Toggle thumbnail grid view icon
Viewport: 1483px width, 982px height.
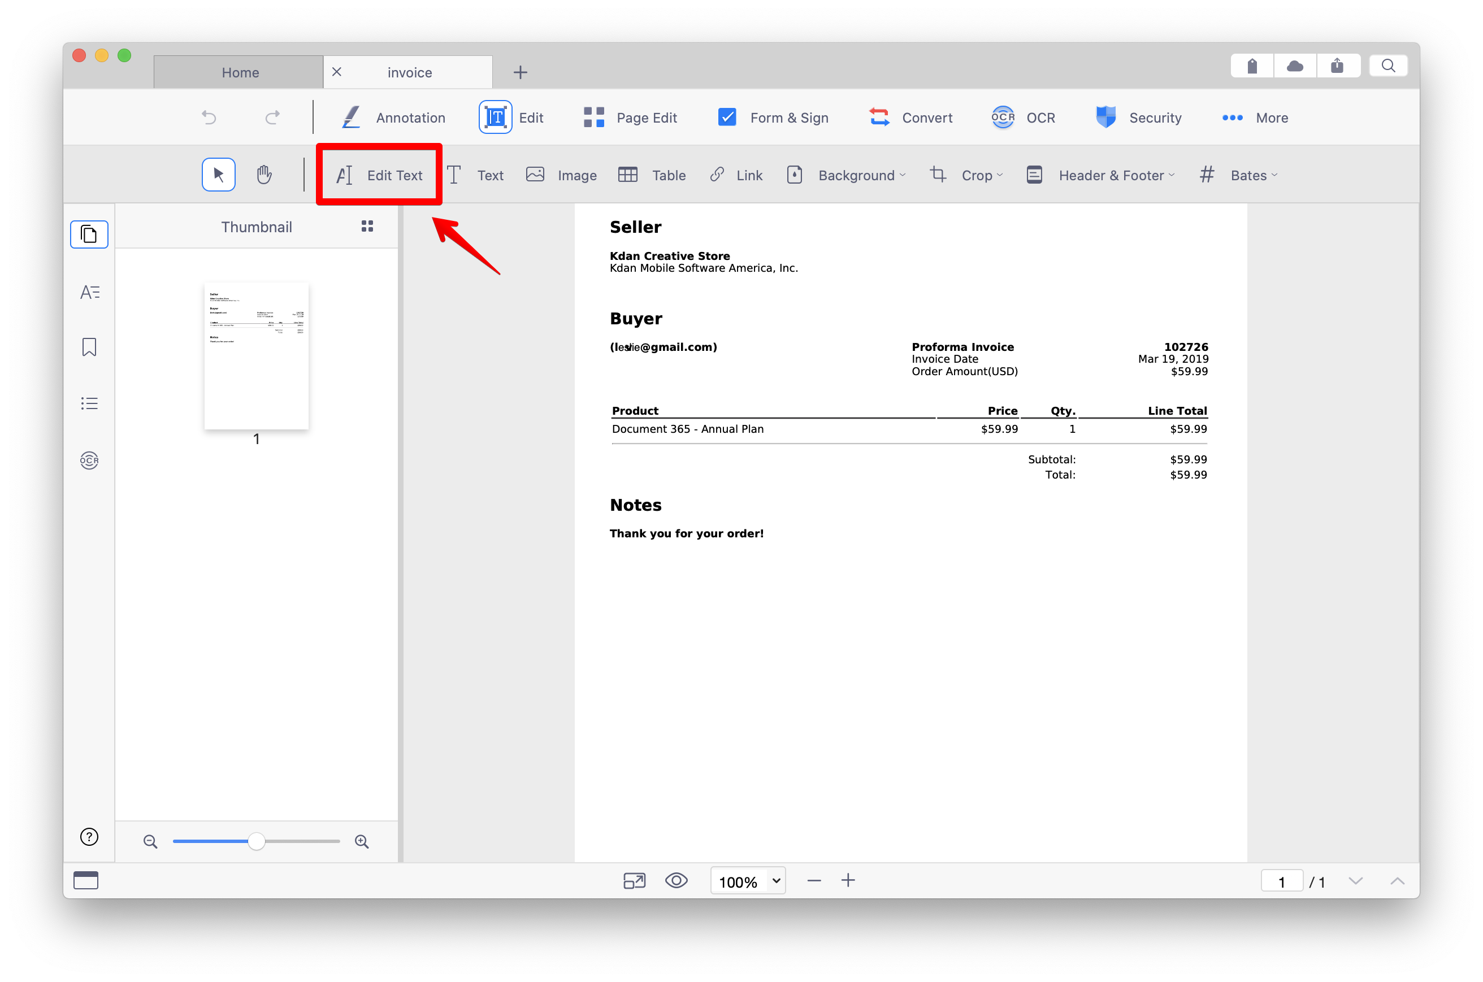point(367,226)
